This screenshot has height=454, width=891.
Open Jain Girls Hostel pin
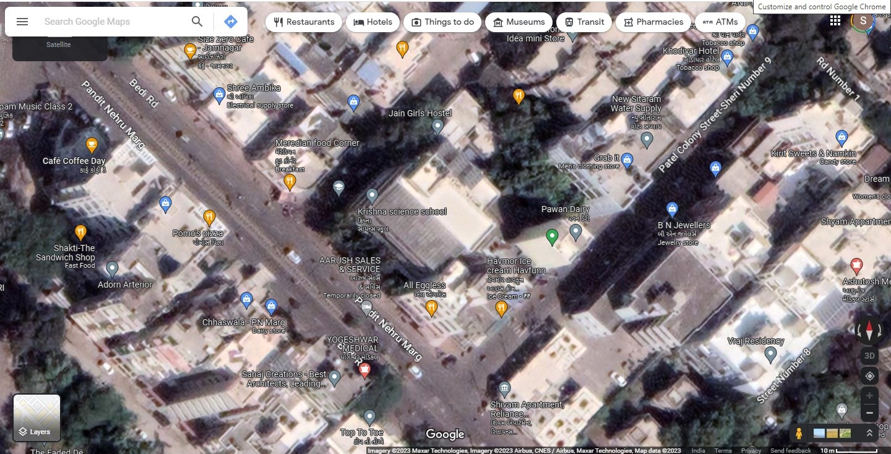pos(437,127)
